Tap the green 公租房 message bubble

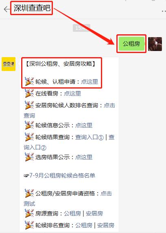131,44
